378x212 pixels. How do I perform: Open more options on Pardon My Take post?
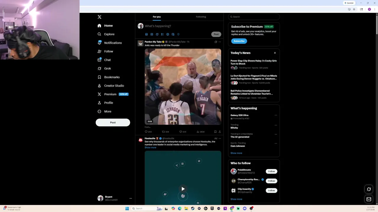point(219,42)
